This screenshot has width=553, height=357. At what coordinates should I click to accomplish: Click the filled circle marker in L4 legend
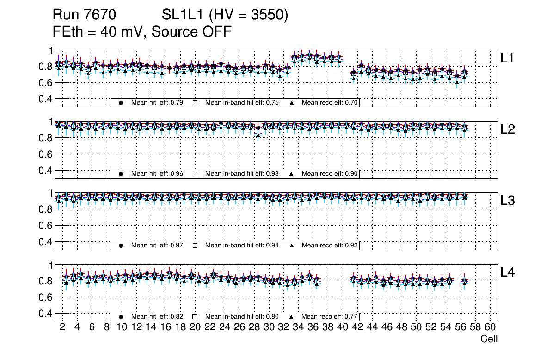[x=121, y=317]
